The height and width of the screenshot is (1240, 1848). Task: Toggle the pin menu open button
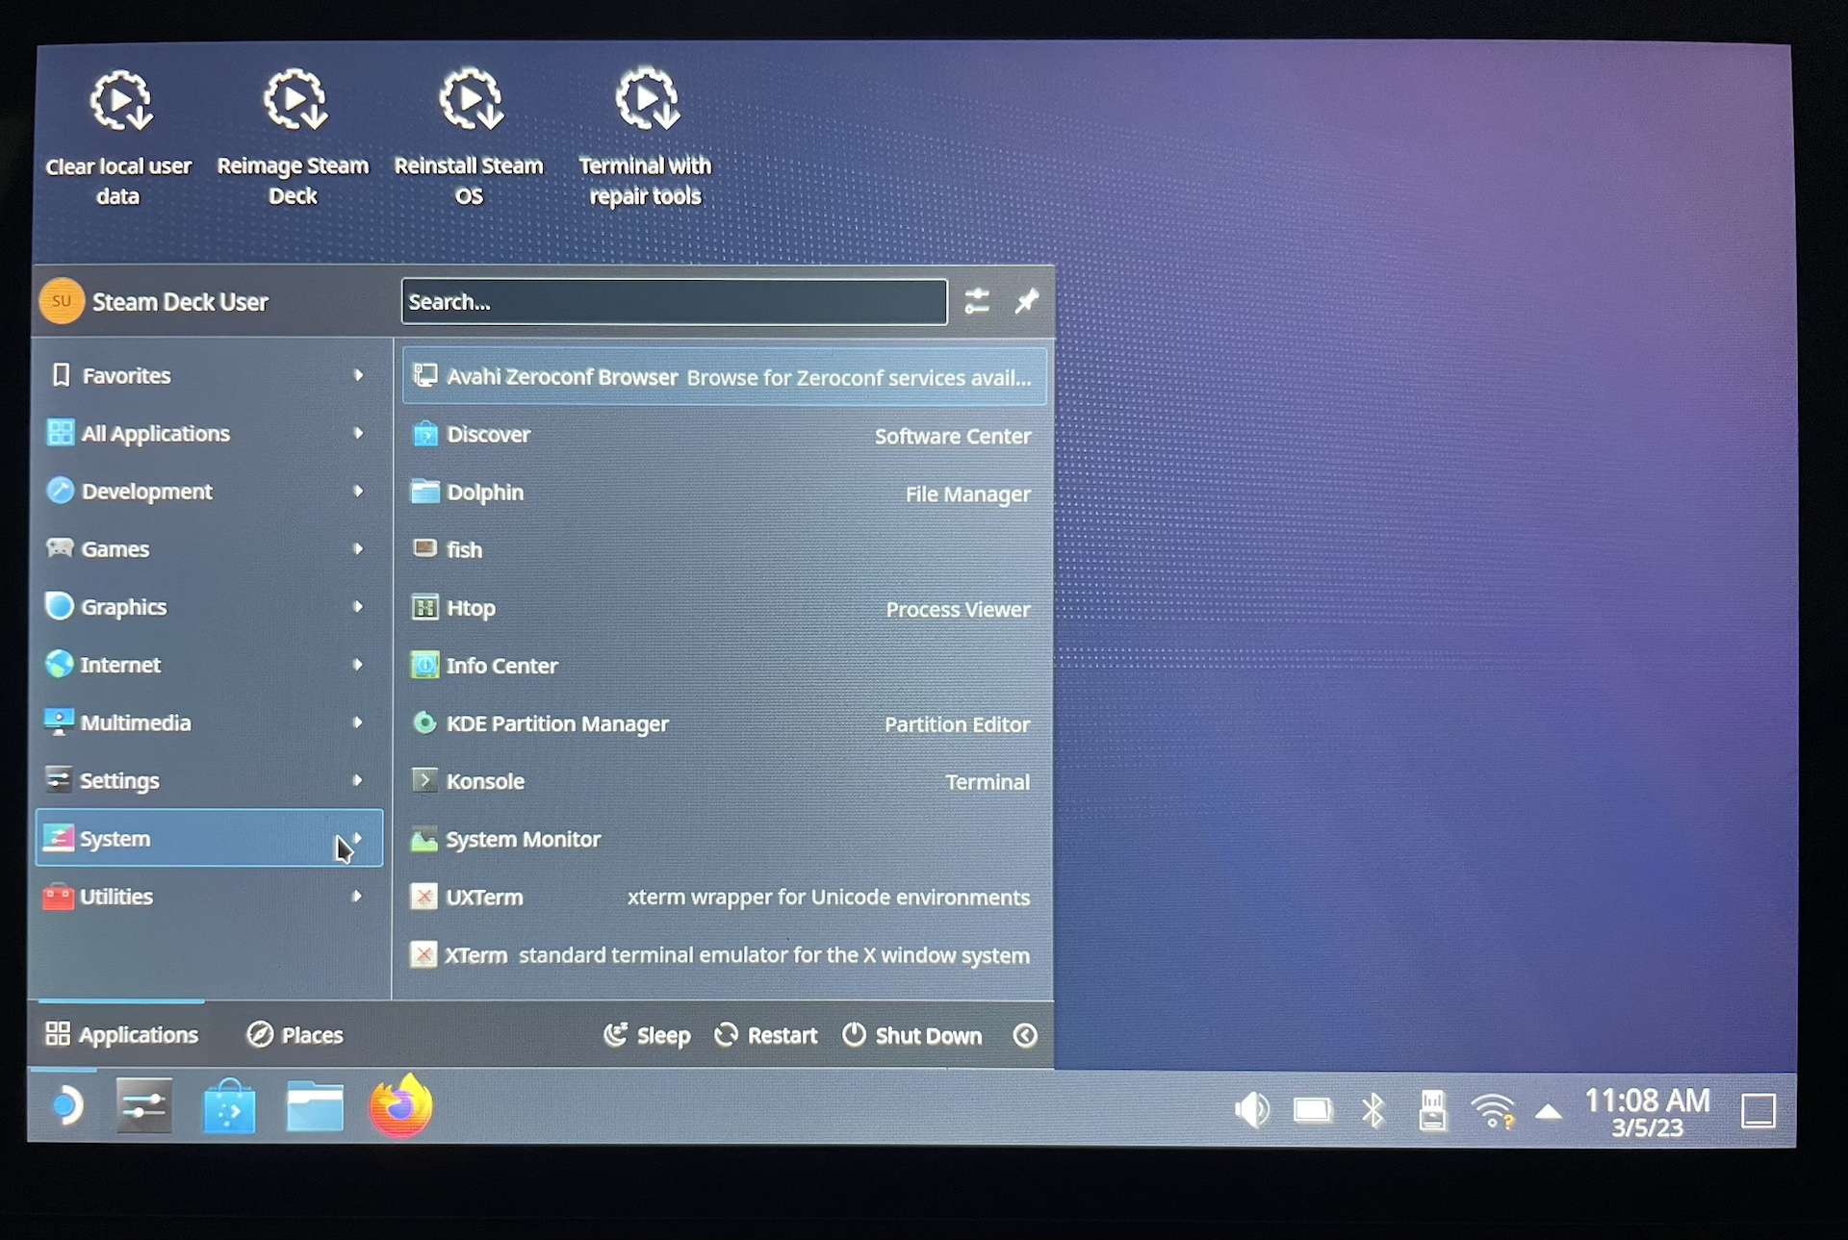tap(1026, 302)
